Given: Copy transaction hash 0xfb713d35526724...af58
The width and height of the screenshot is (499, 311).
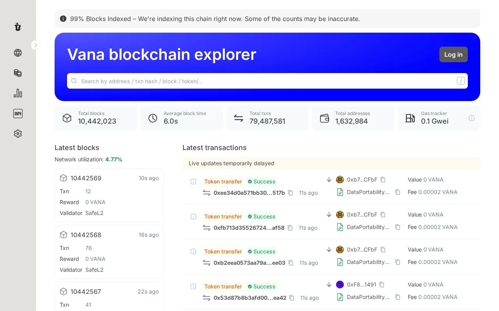Looking at the screenshot, I should [x=290, y=228].
